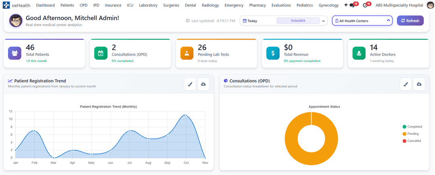Viewport: 435px width, 175px height.
Task: Download the Patient Registration Trend chart
Action: 203,84
